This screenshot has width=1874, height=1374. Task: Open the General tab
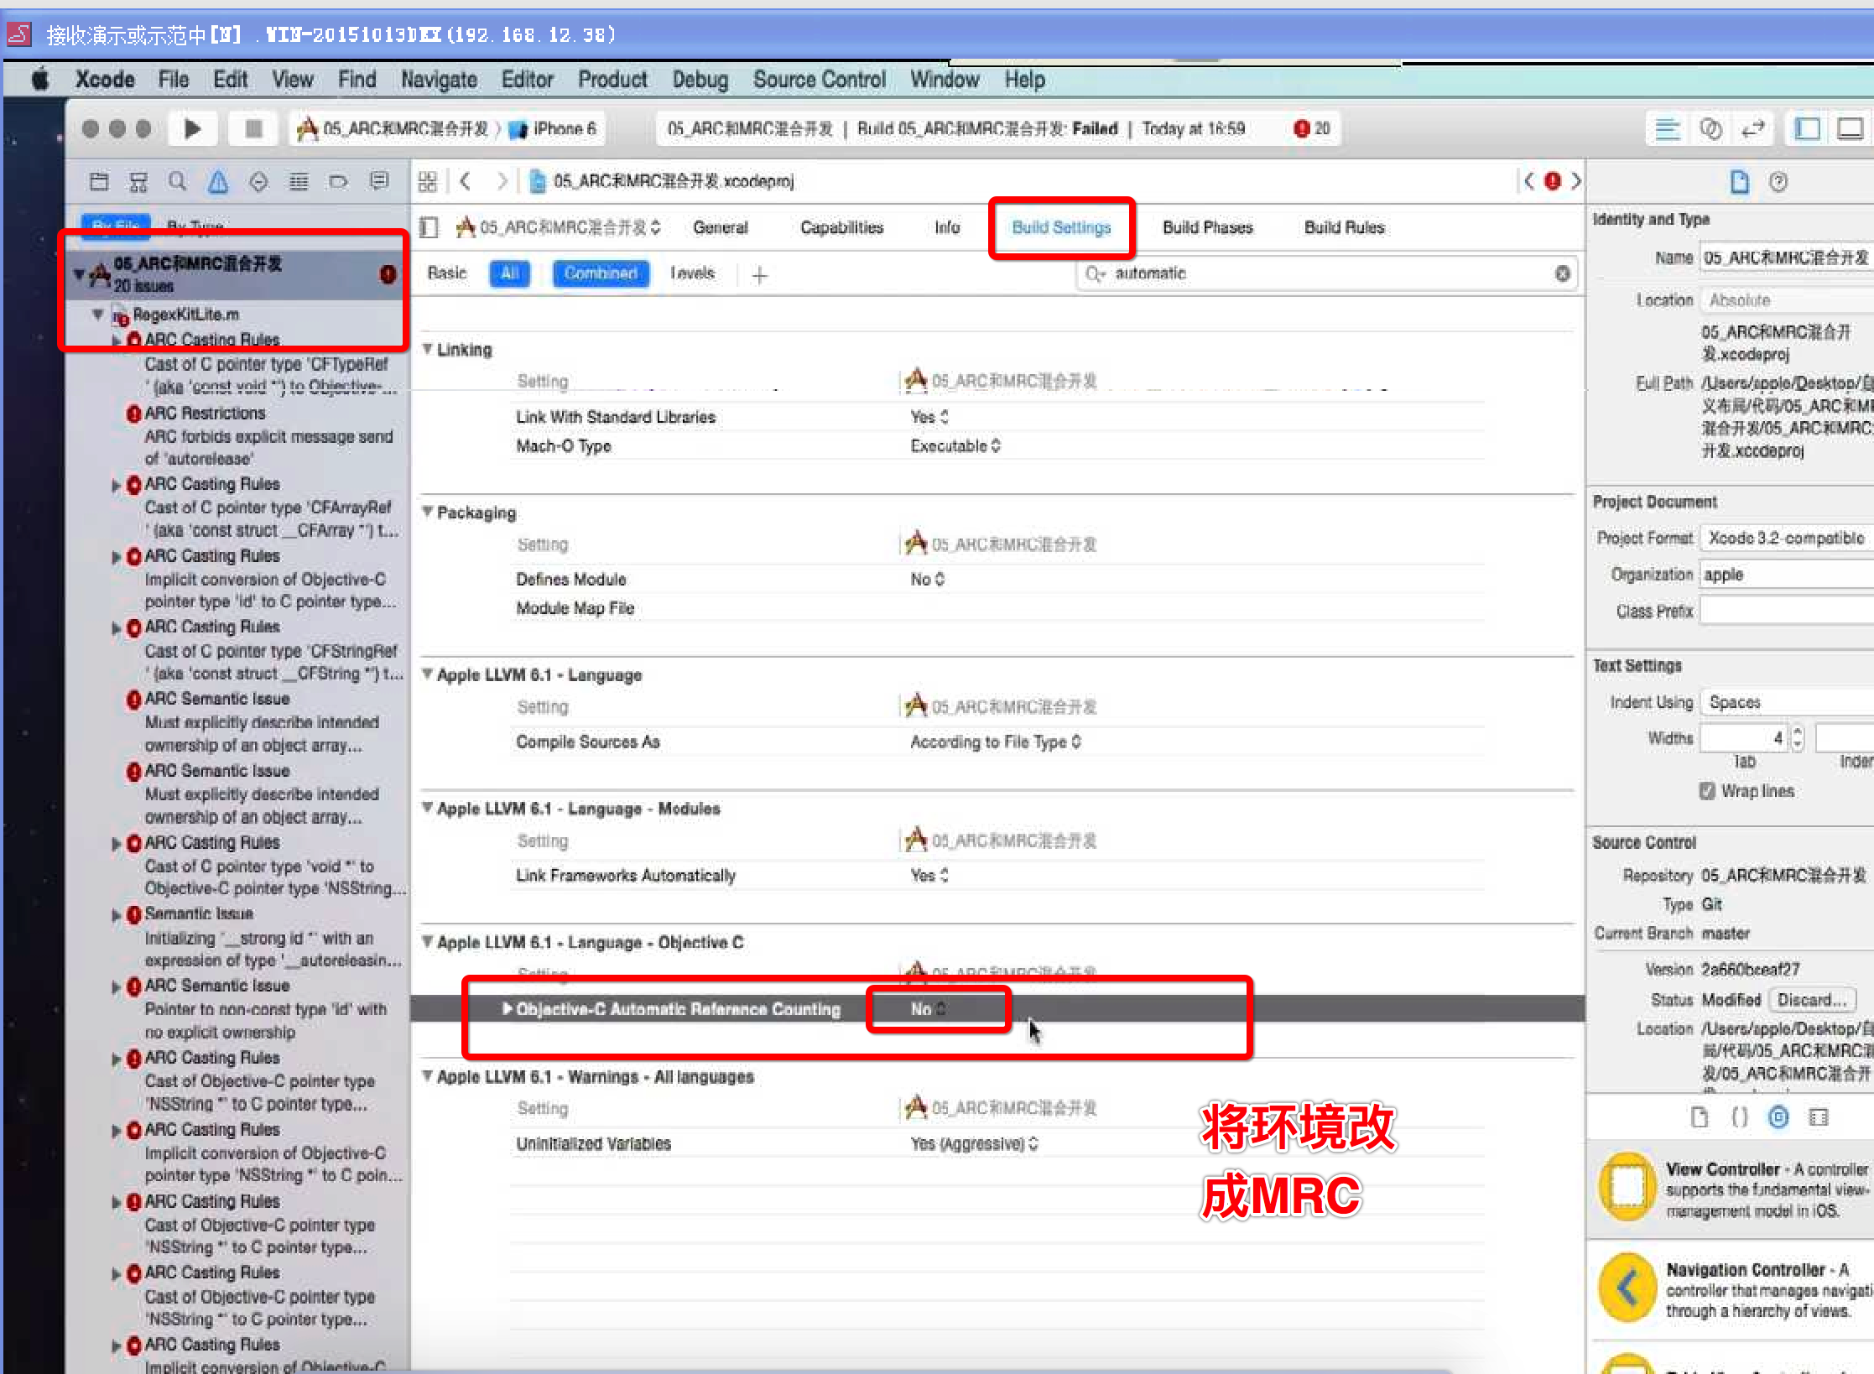[x=720, y=227]
